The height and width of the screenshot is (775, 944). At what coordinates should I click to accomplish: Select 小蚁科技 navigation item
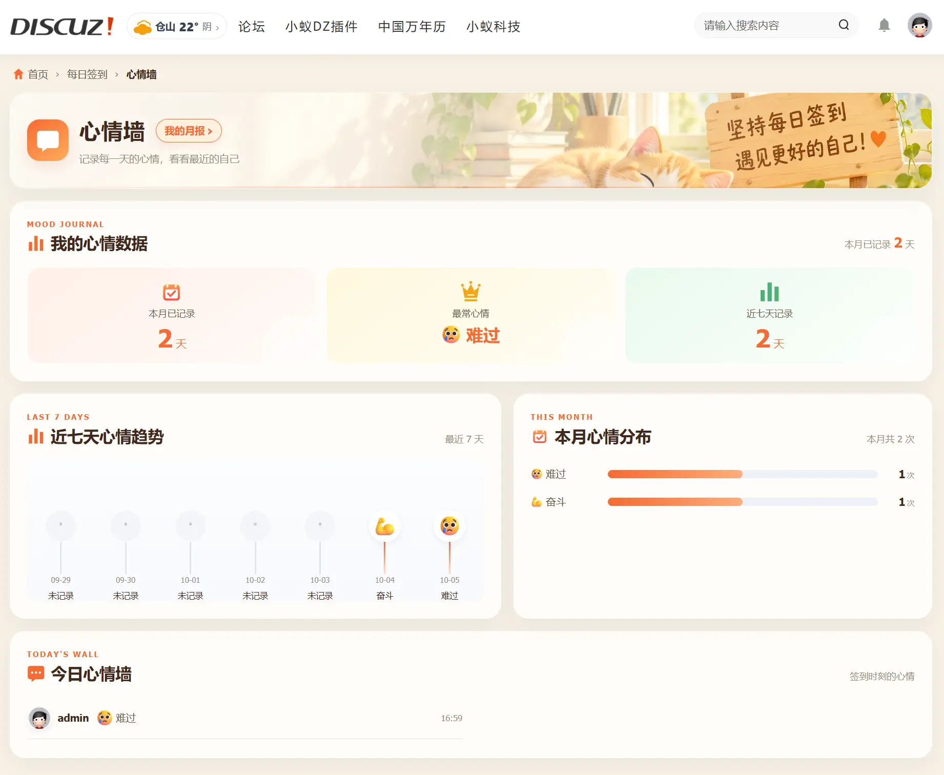[x=494, y=27]
